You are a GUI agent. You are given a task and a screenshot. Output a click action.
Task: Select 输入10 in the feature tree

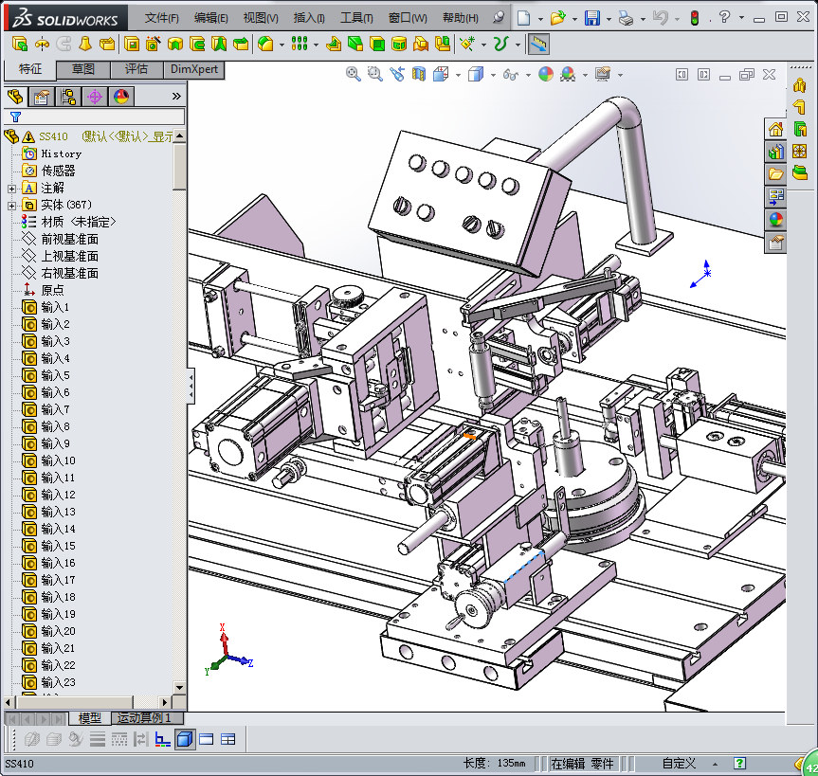click(58, 460)
